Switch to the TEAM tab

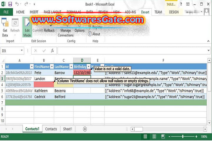(158, 12)
